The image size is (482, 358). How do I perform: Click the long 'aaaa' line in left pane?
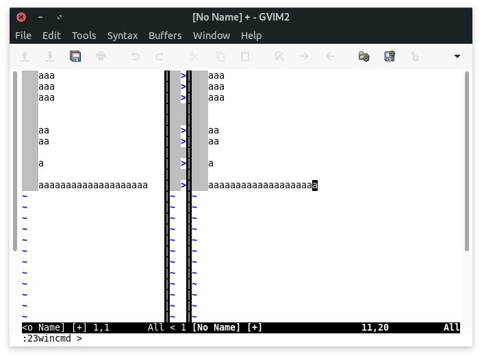coord(93,185)
